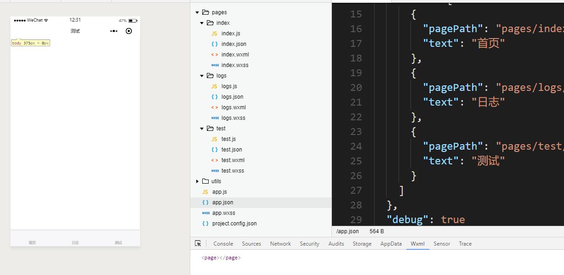Image resolution: width=564 pixels, height=275 pixels.
Task: Click the element inspector arrow icon
Action: tap(198, 244)
